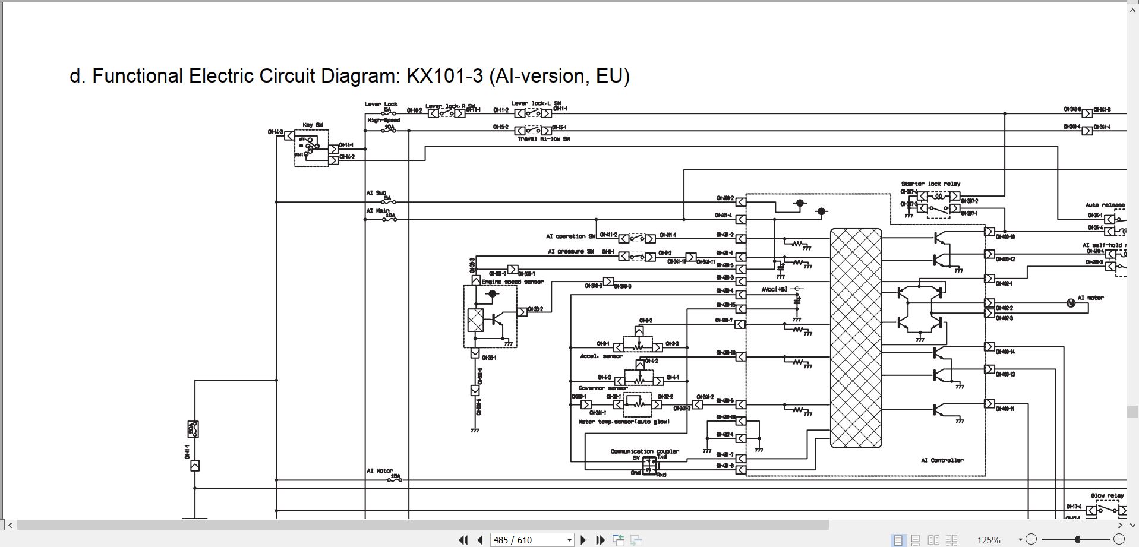This screenshot has width=1139, height=547.
Task: Select continuous page view mode
Action: (916, 540)
